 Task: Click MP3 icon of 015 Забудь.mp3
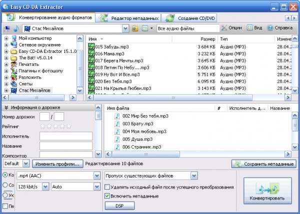tap(91, 47)
